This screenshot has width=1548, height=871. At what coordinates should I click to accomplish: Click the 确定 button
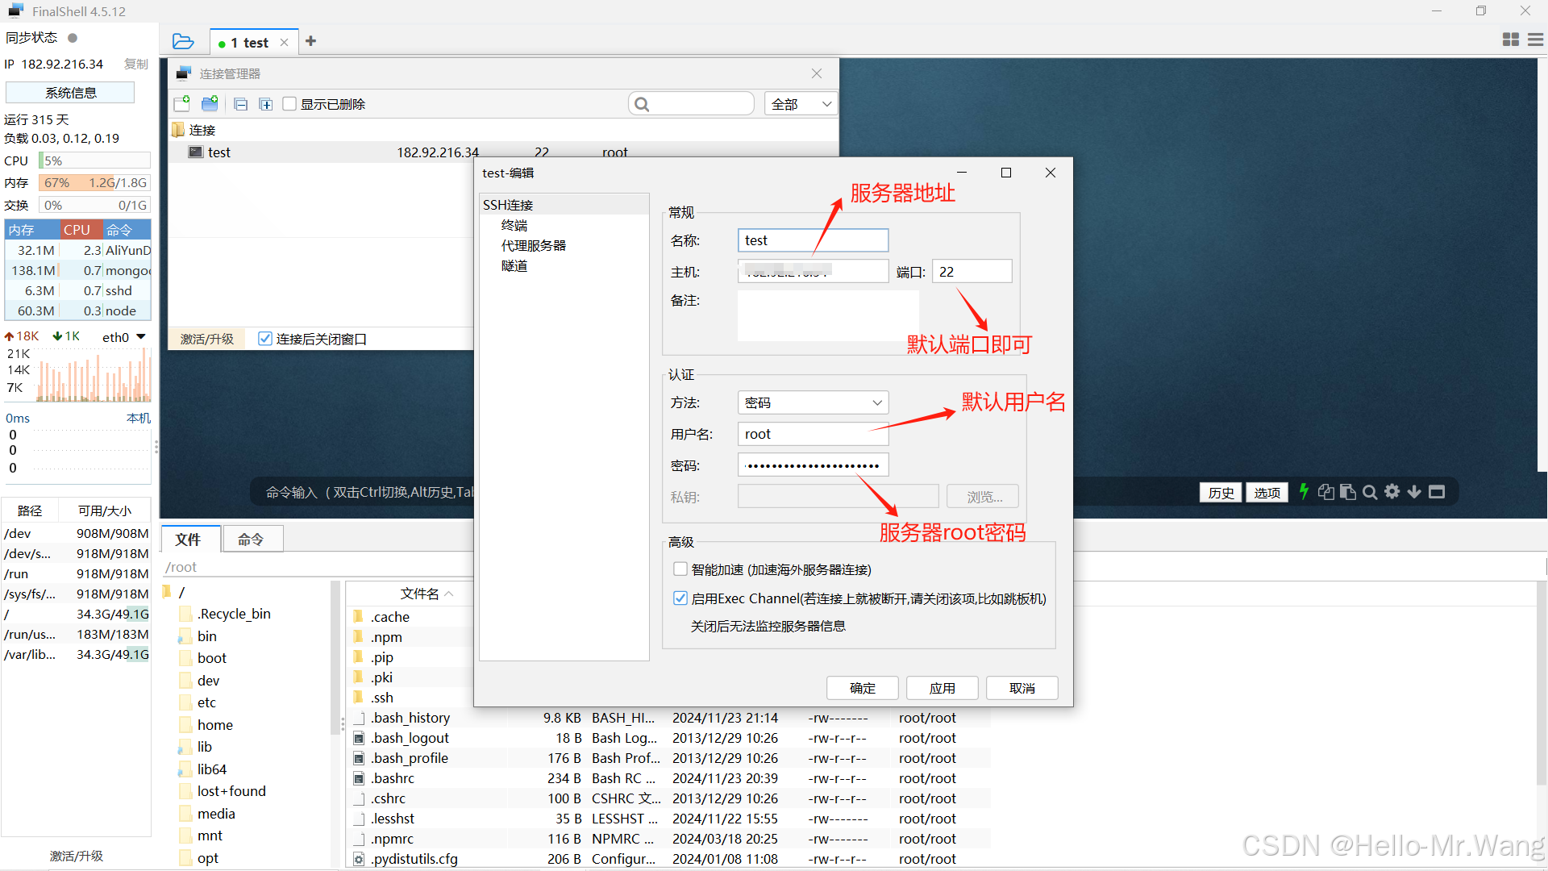click(x=862, y=688)
